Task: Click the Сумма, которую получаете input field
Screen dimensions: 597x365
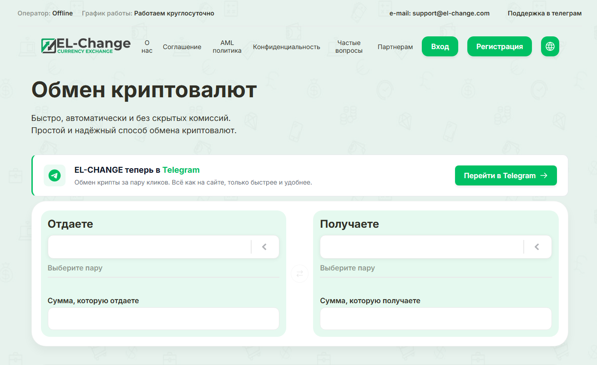Action: (x=435, y=319)
